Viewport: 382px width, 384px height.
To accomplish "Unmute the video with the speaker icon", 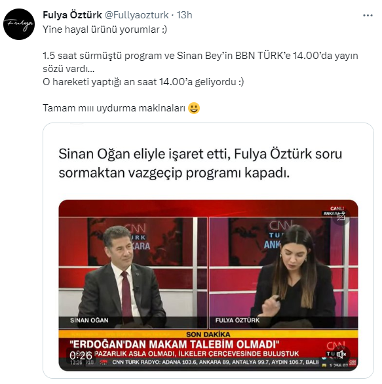I will (x=341, y=354).
